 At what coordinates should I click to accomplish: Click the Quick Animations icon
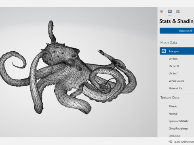pos(171,142)
